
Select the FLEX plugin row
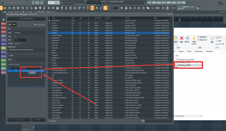[x=109, y=75]
